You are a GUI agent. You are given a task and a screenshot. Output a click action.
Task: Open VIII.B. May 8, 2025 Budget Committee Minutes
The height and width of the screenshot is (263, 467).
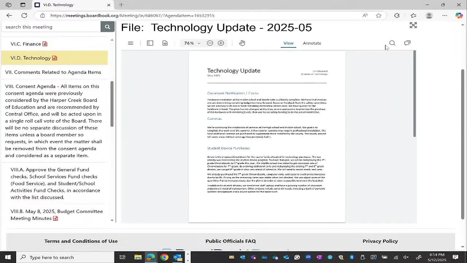(57, 215)
